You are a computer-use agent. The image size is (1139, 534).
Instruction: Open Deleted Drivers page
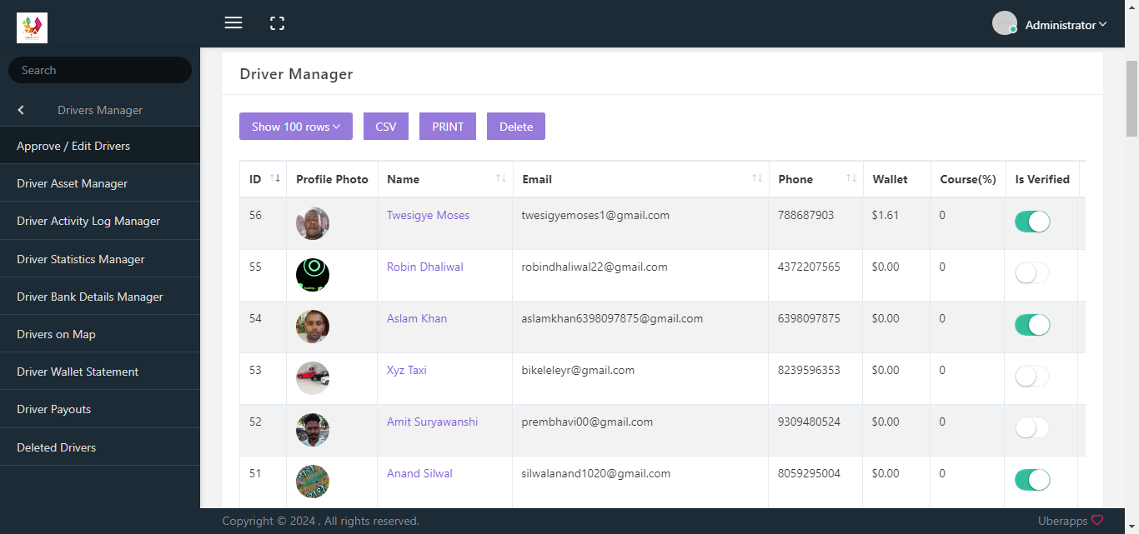[100, 447]
